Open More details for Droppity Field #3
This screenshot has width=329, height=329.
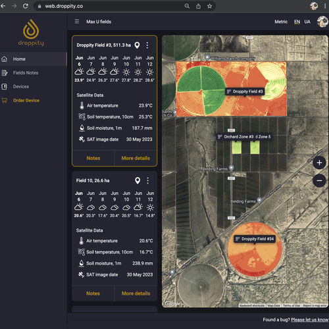[x=136, y=158]
